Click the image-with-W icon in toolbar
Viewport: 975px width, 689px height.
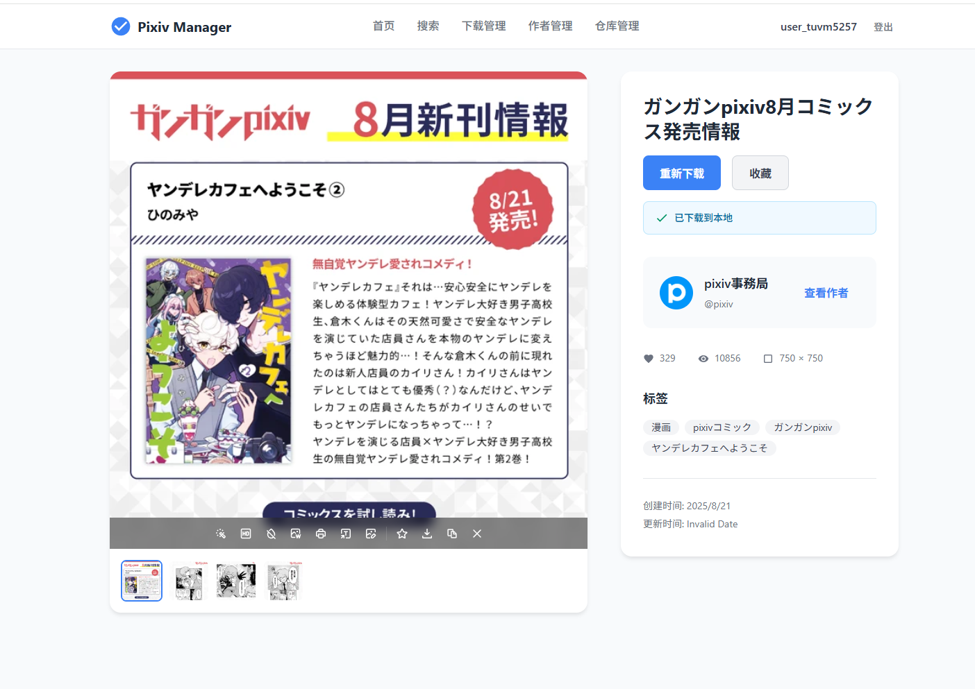tap(296, 534)
